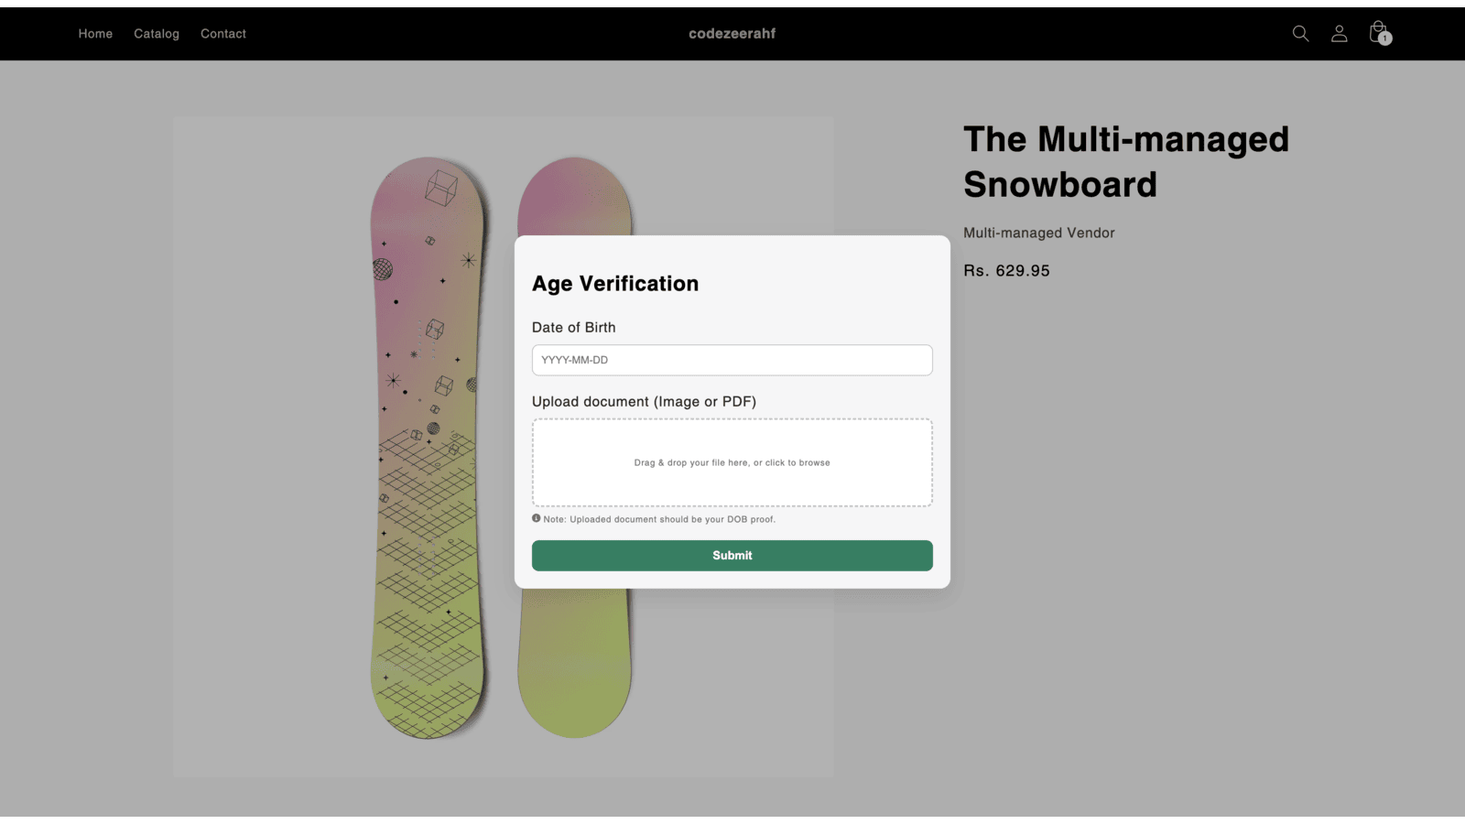Click the right snowboard product image
The image size is (1465, 824).
(x=575, y=659)
